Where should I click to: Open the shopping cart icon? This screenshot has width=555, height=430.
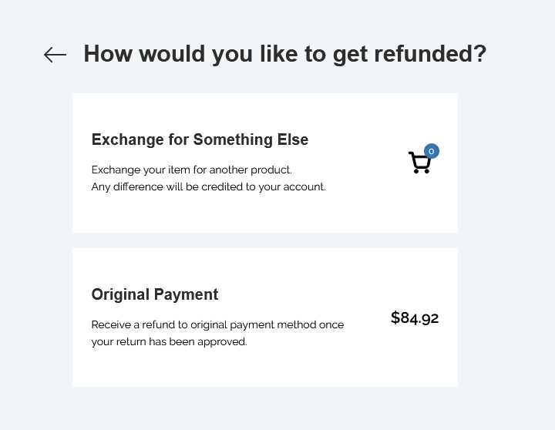(x=420, y=163)
